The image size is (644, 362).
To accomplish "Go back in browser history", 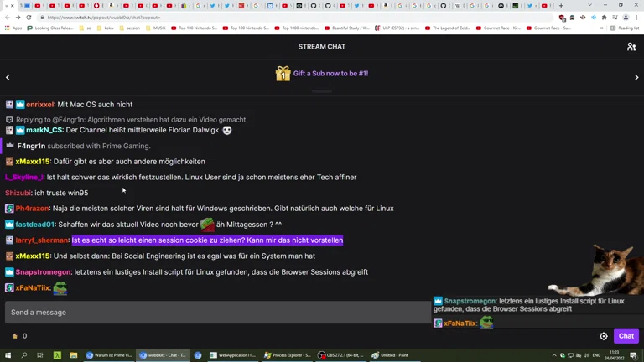I will click(8, 18).
